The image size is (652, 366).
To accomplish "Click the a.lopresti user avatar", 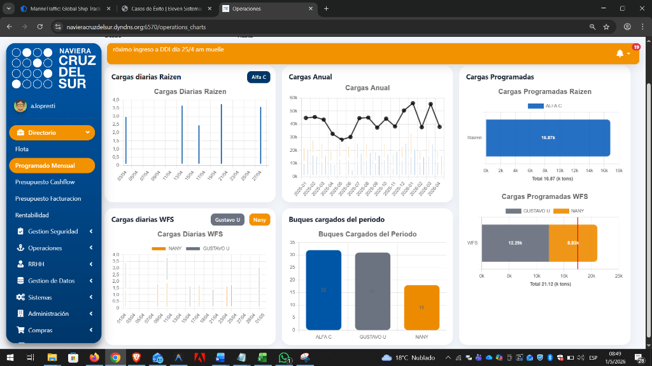I will click(x=20, y=106).
